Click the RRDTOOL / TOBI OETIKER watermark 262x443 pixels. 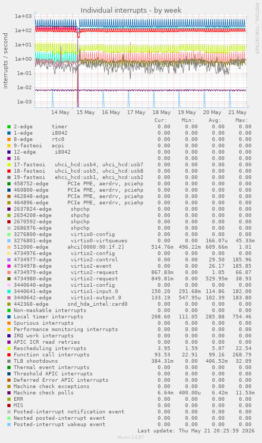point(257,29)
